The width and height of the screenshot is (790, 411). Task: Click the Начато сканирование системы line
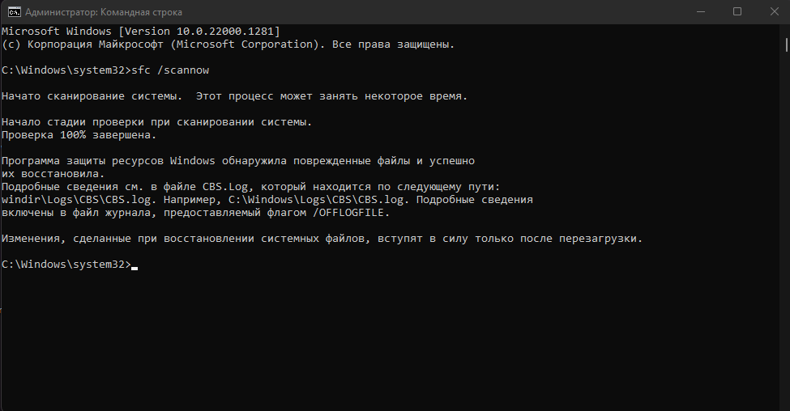(234, 96)
